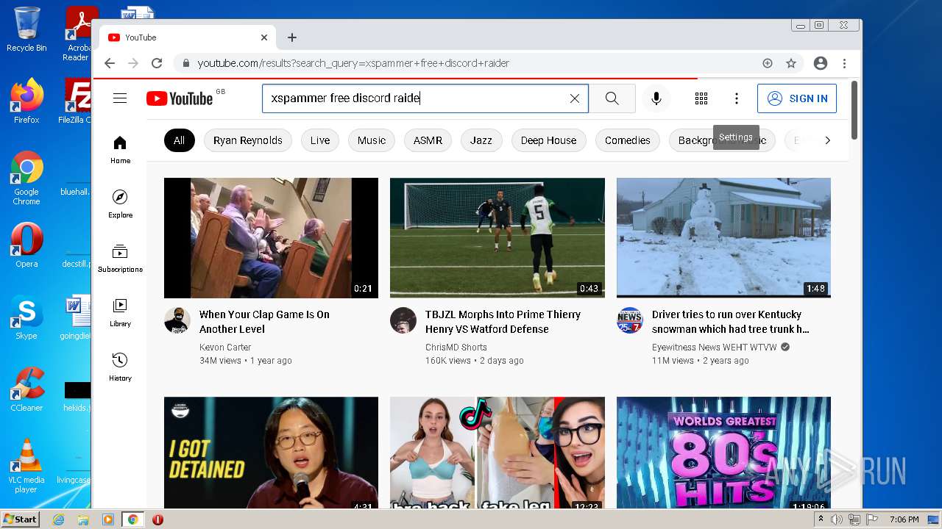Image resolution: width=942 pixels, height=529 pixels.
Task: Open 'Driver tries to run over Kentucky' title
Action: click(x=731, y=322)
